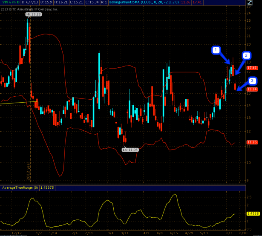
Task: Click the annotation marker numbered 1
Action: click(x=216, y=50)
